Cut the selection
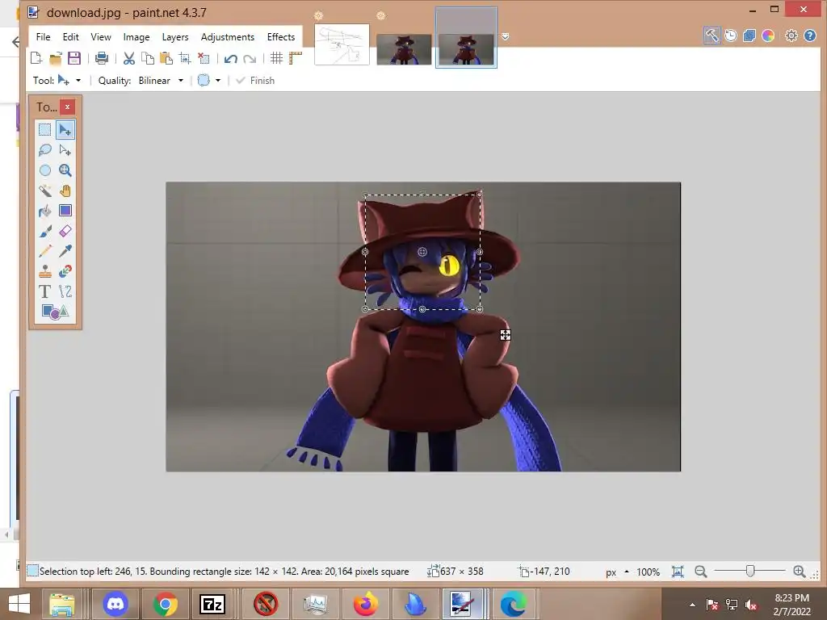 click(129, 58)
